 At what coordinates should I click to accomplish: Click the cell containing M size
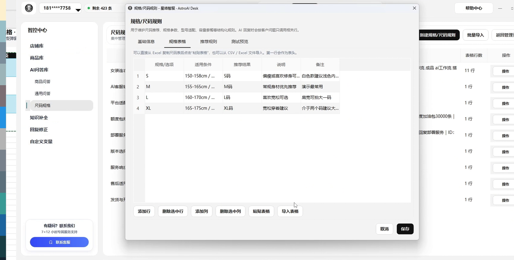(x=164, y=87)
